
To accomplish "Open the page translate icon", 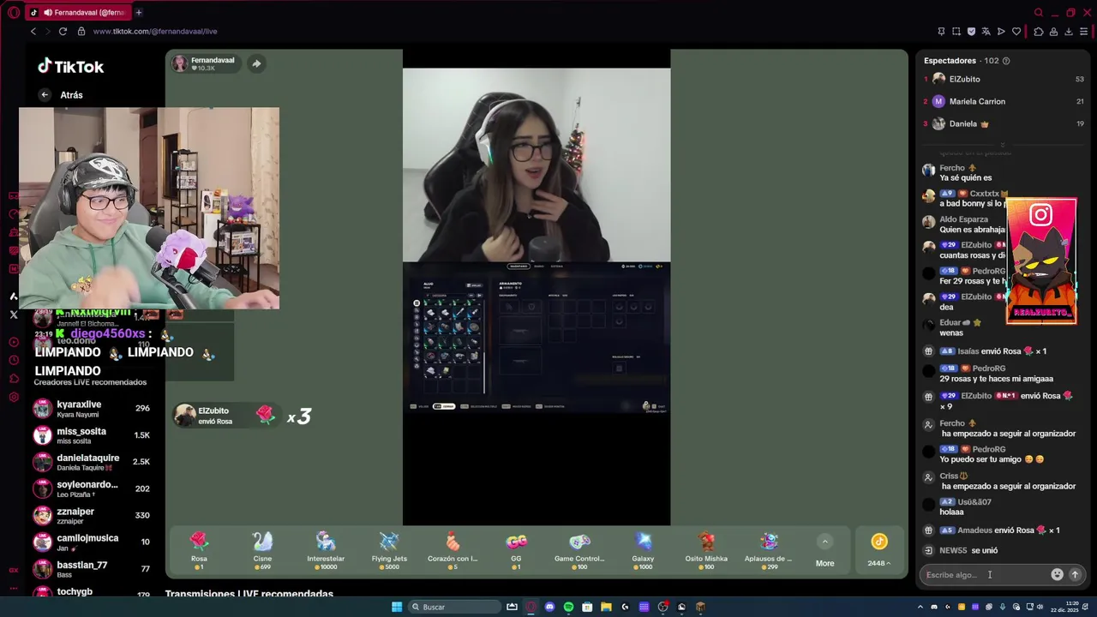I will click(x=986, y=32).
